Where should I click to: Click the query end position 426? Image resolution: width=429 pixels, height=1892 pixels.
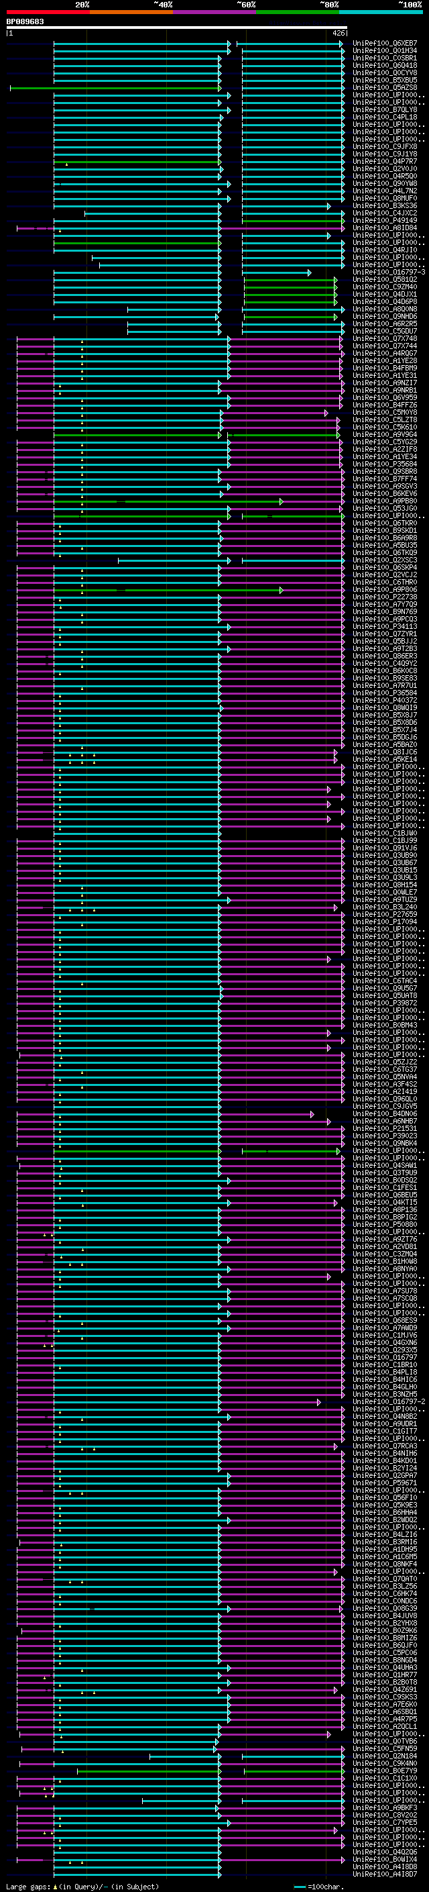tap(338, 33)
